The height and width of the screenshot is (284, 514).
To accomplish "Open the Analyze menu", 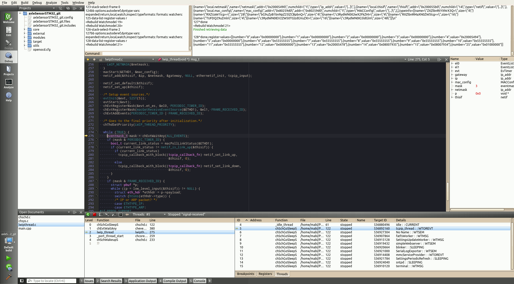I will [x=51, y=3].
